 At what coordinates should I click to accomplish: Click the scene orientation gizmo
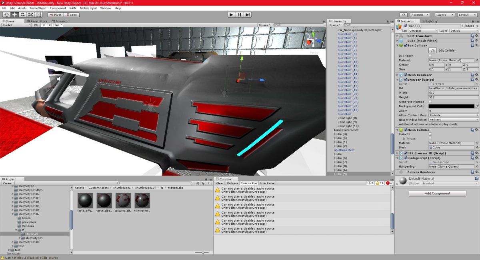click(313, 40)
